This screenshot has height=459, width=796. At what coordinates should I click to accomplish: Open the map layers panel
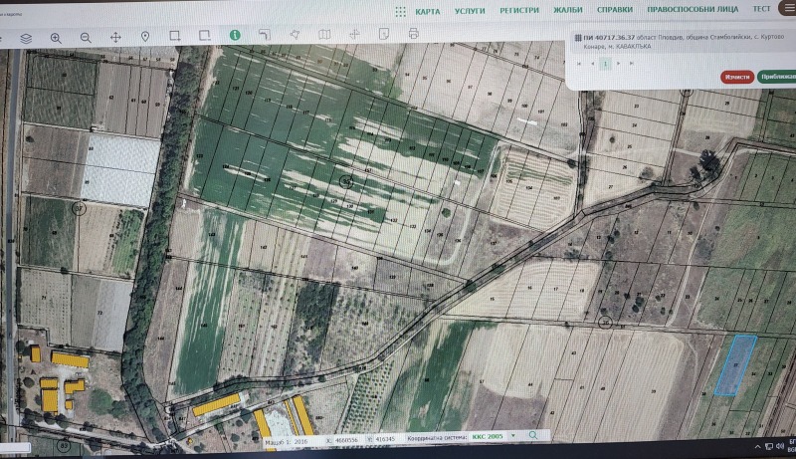click(26, 38)
